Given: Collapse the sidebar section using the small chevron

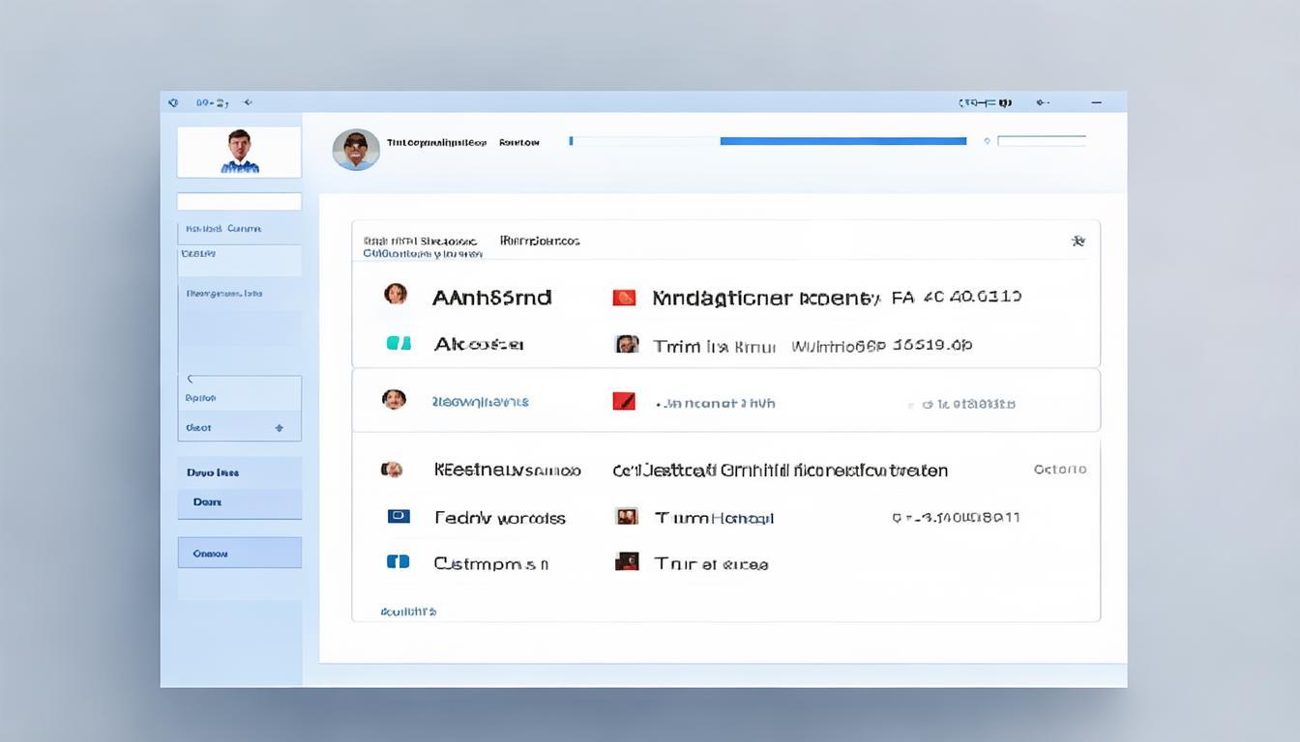Looking at the screenshot, I should pyautogui.click(x=190, y=380).
